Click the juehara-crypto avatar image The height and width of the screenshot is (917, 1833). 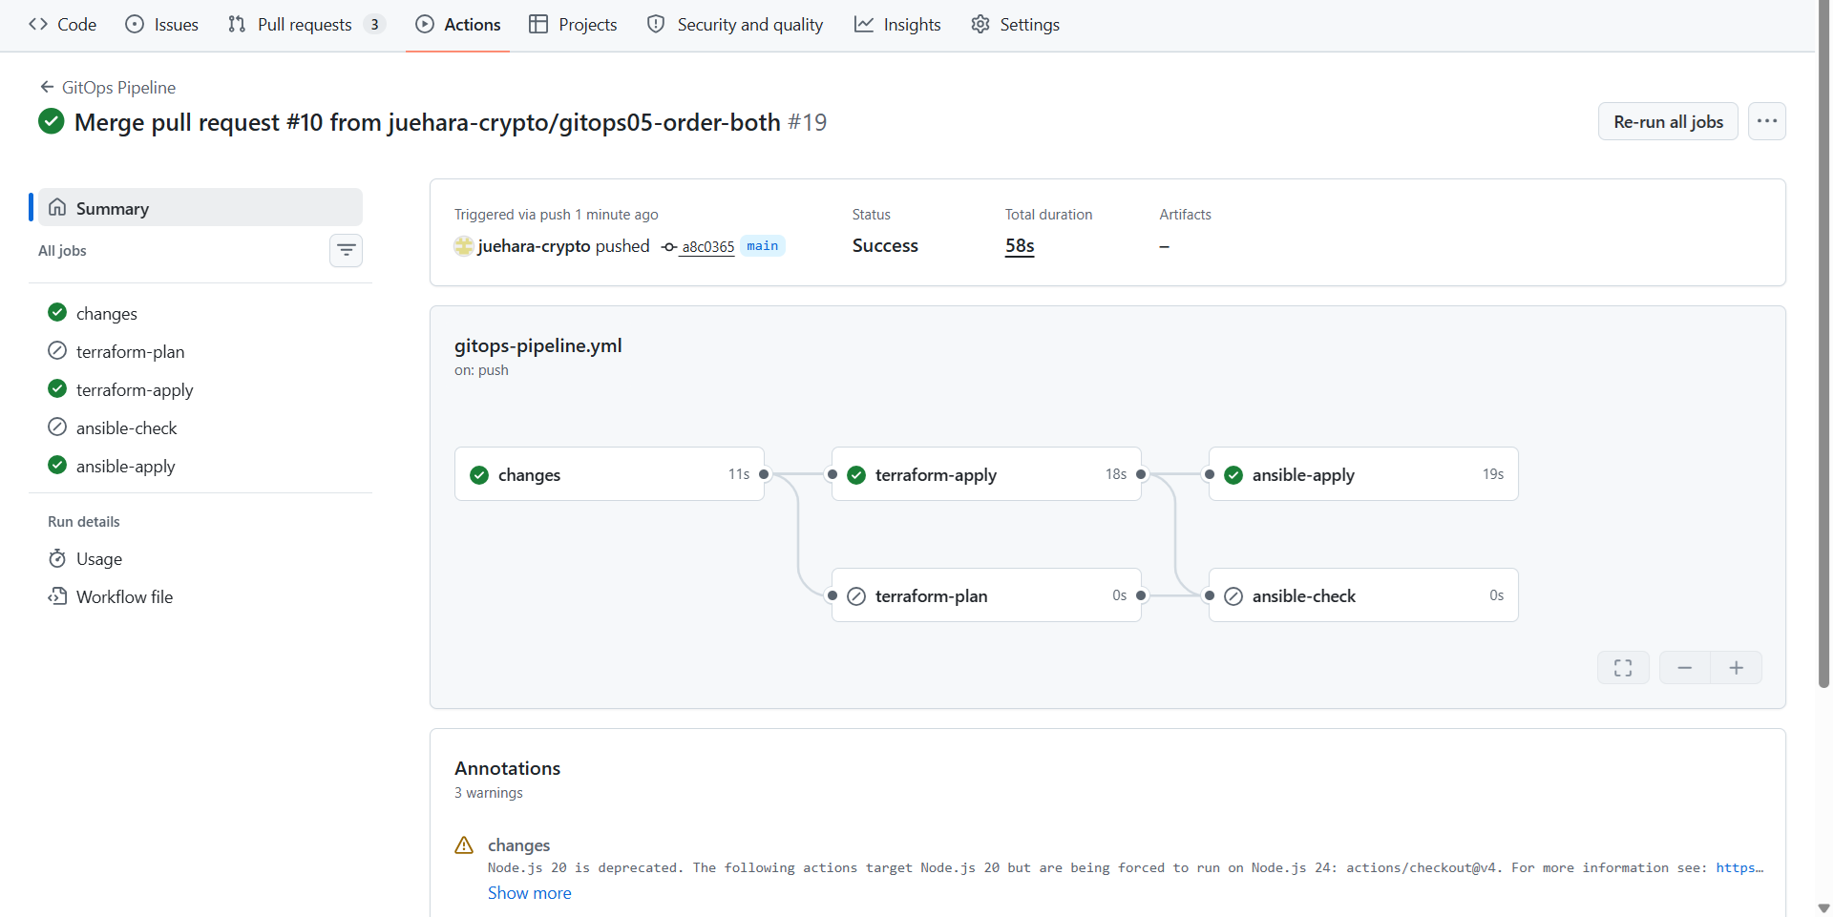464,246
